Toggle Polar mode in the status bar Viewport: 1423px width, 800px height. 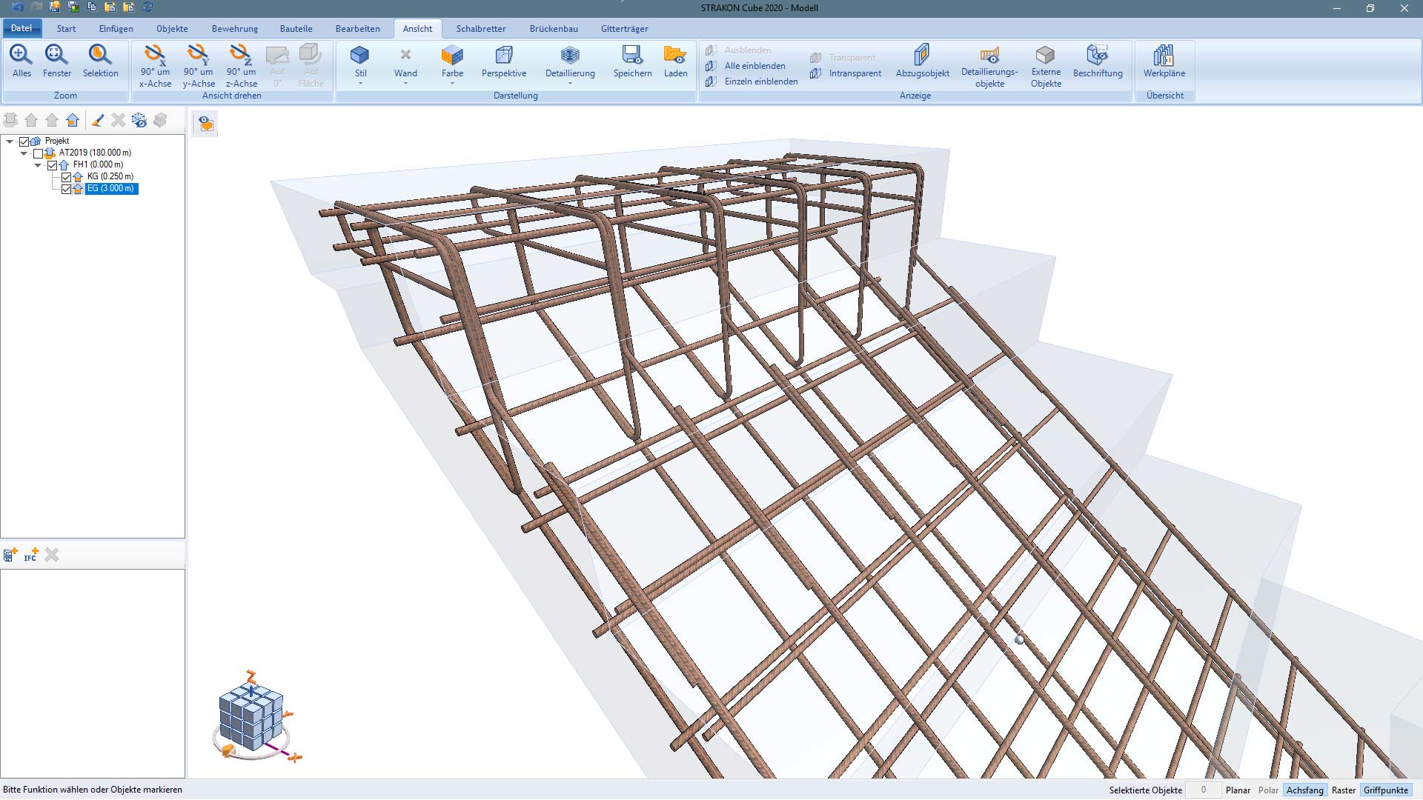(x=1268, y=790)
